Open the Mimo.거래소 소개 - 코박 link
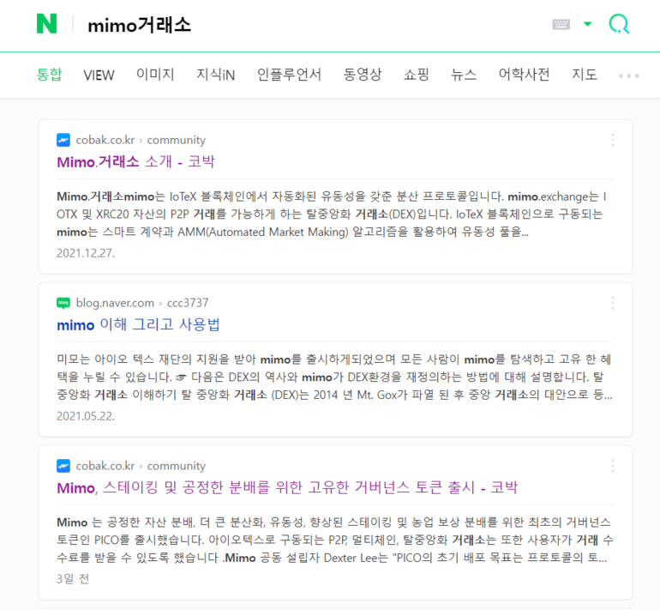660x610 pixels. (136, 162)
